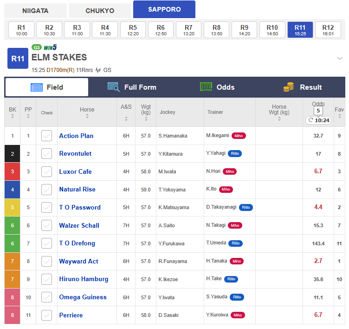
Task: Refresh odds using the 10:24 reload button
Action: click(x=318, y=120)
